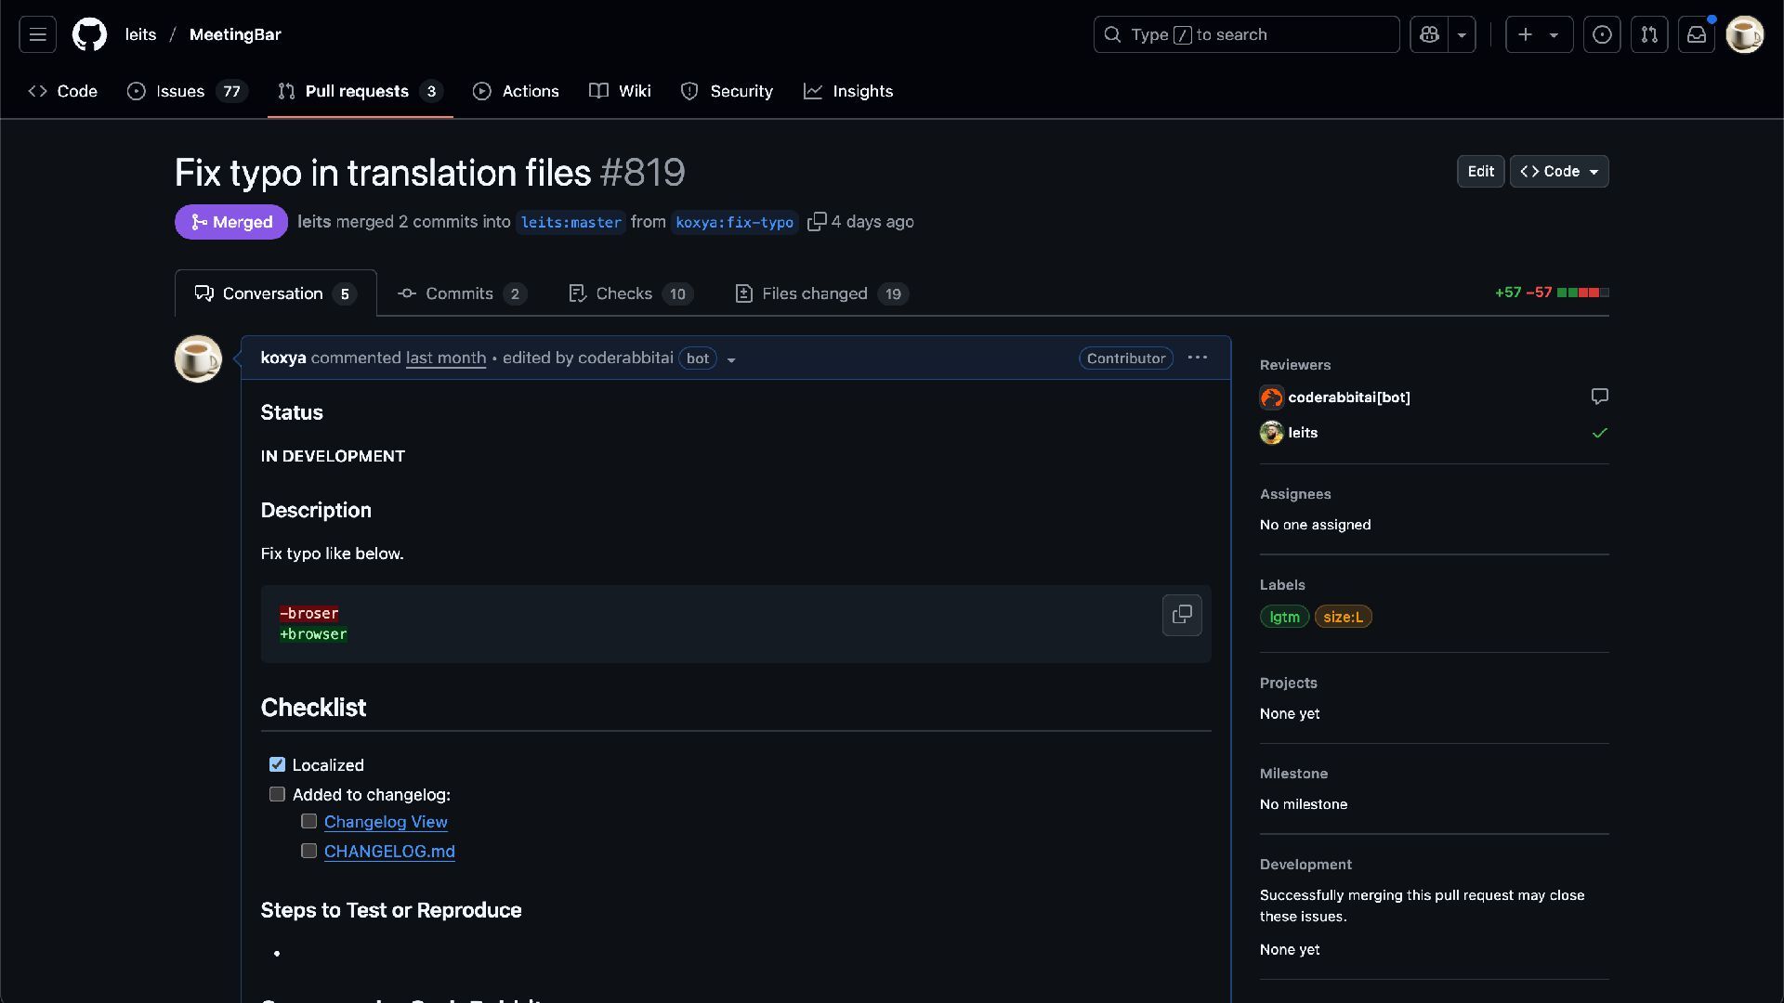Viewport: 1784px width, 1003px height.
Task: Switch to the Code tab
Action: (x=63, y=91)
